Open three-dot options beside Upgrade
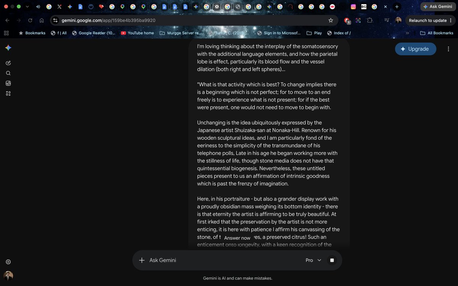458x286 pixels. pyautogui.click(x=448, y=49)
